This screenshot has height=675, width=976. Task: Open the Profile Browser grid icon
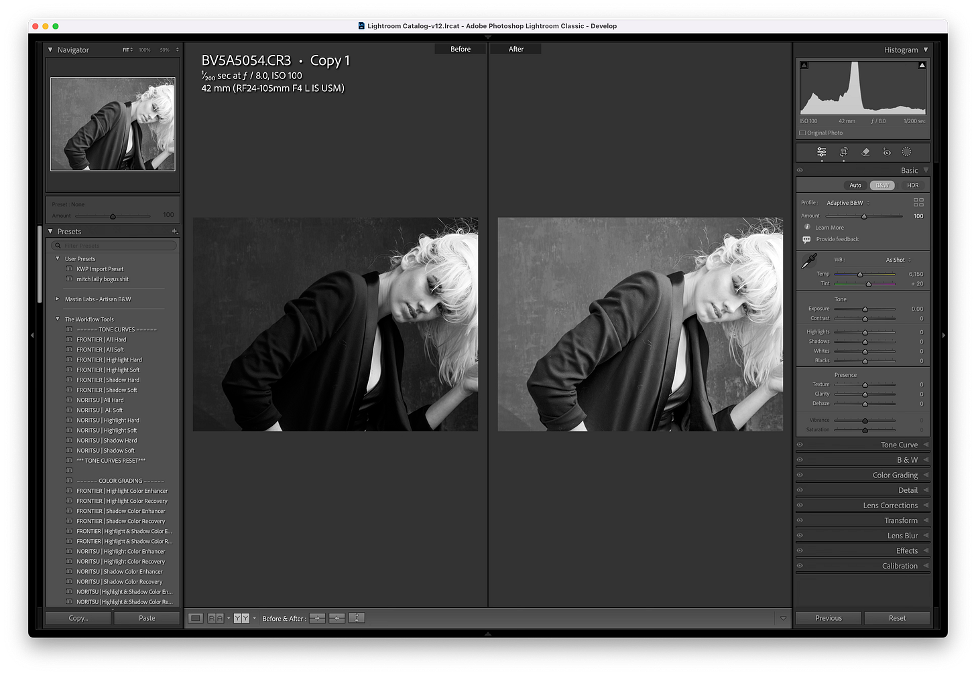pos(918,202)
